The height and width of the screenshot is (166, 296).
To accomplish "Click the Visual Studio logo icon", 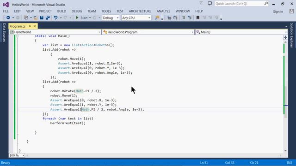I will pos(6,5).
